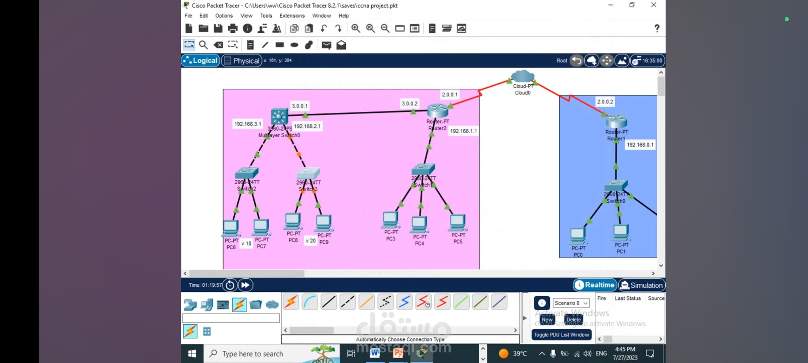Choose the Select tool icon
The width and height of the screenshot is (808, 363).
tap(189, 45)
